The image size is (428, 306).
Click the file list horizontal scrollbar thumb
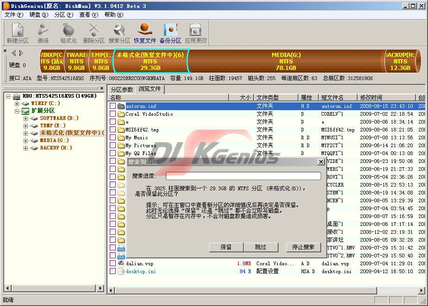point(246,290)
